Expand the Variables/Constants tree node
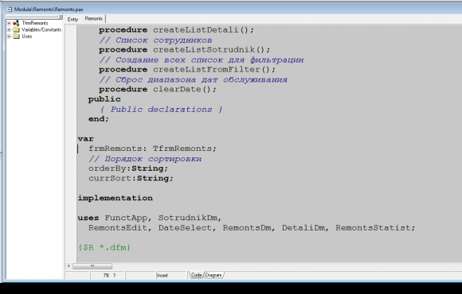This screenshot has height=294, width=462. pyautogui.click(x=9, y=29)
